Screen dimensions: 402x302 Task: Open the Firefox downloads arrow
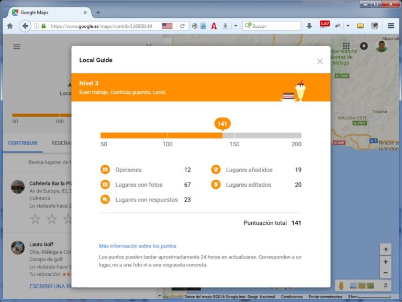pyautogui.click(x=309, y=26)
